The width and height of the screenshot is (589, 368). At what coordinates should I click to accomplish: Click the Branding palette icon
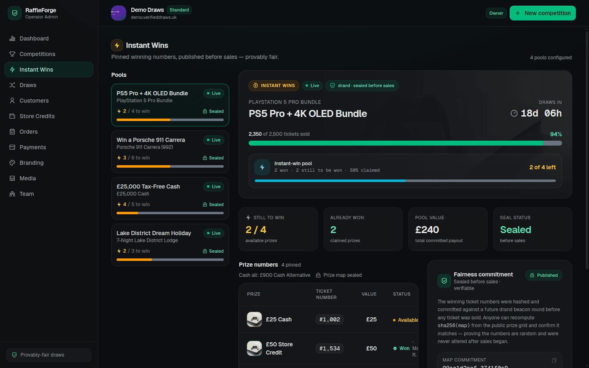(12, 163)
